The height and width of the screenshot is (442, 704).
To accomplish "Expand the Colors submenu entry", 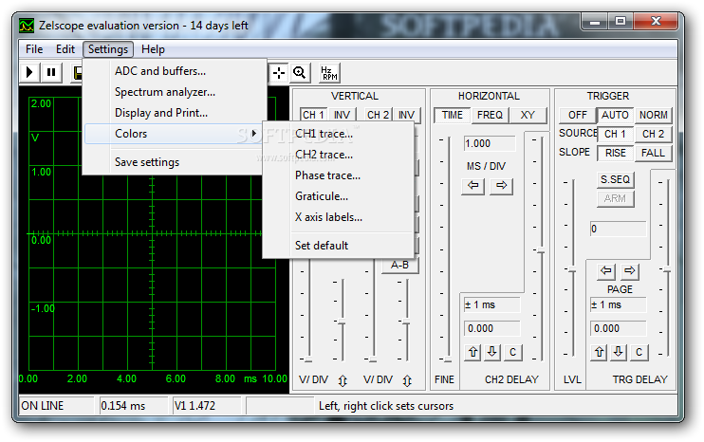I will 175,134.
